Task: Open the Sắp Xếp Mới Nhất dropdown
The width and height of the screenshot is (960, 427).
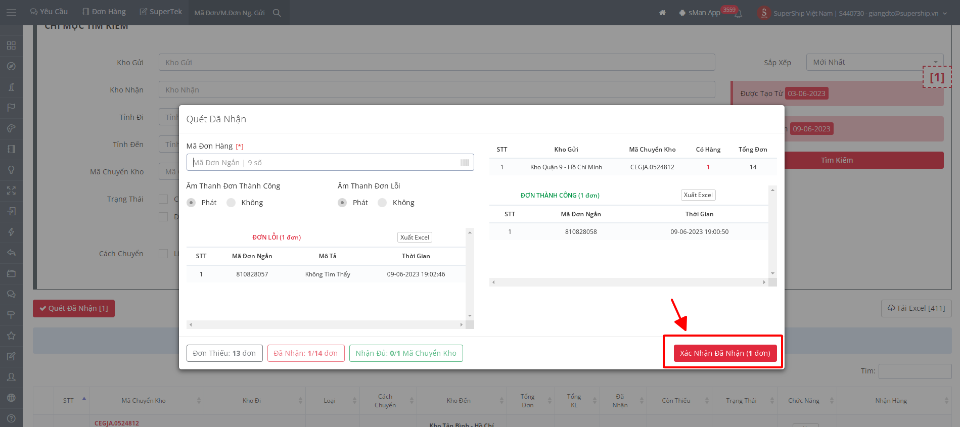Action: tap(875, 62)
